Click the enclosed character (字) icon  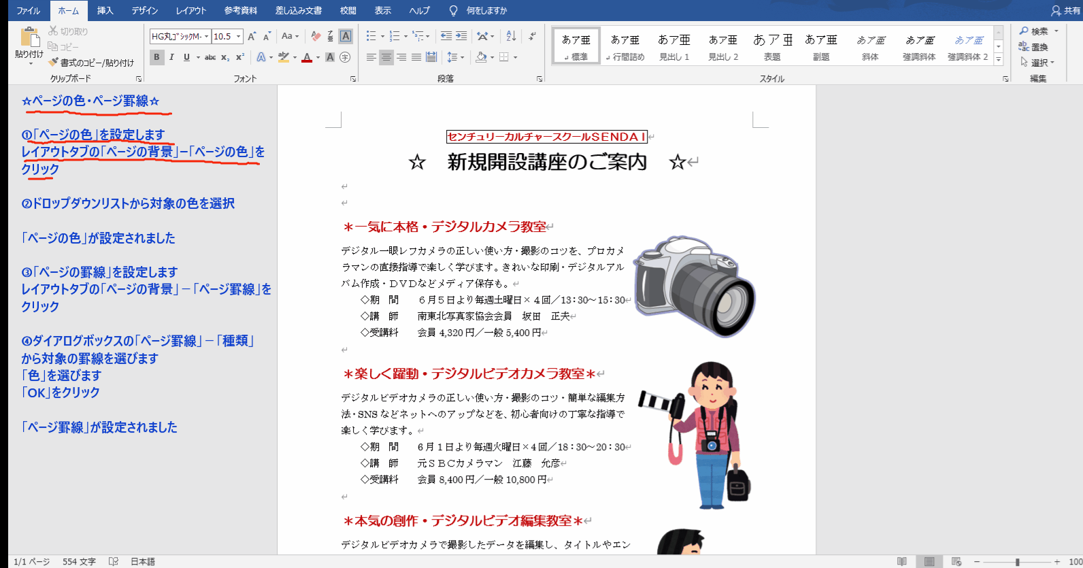tap(345, 57)
